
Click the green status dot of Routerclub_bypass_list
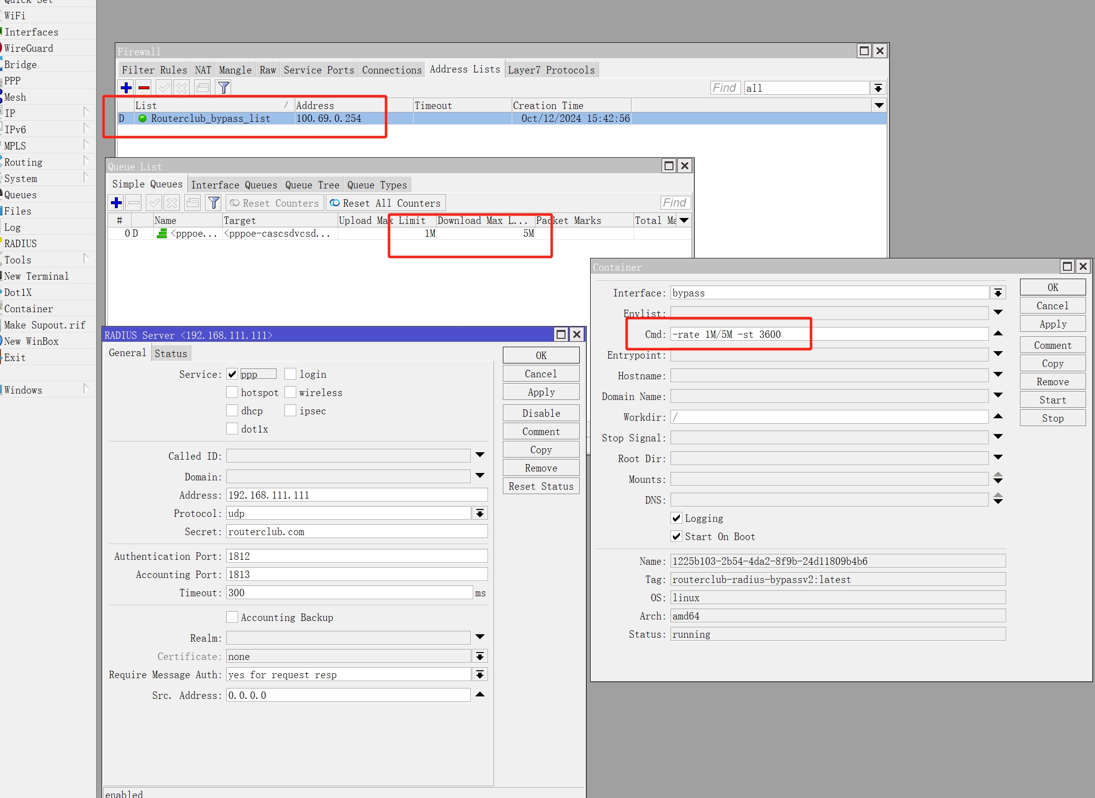click(x=142, y=118)
